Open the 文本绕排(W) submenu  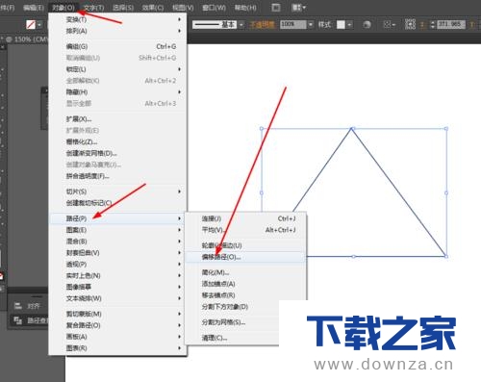click(x=117, y=298)
